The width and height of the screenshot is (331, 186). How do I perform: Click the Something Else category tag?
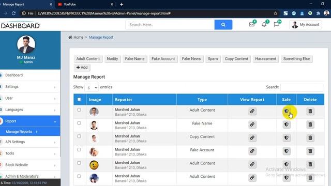pos(296,59)
